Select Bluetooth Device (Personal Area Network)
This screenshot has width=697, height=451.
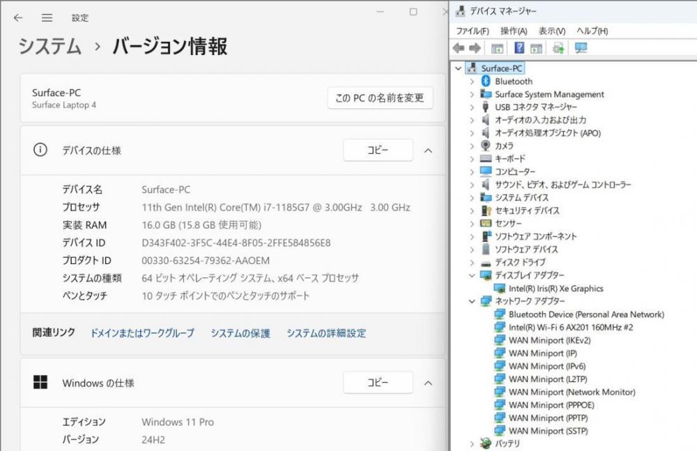pos(586,314)
